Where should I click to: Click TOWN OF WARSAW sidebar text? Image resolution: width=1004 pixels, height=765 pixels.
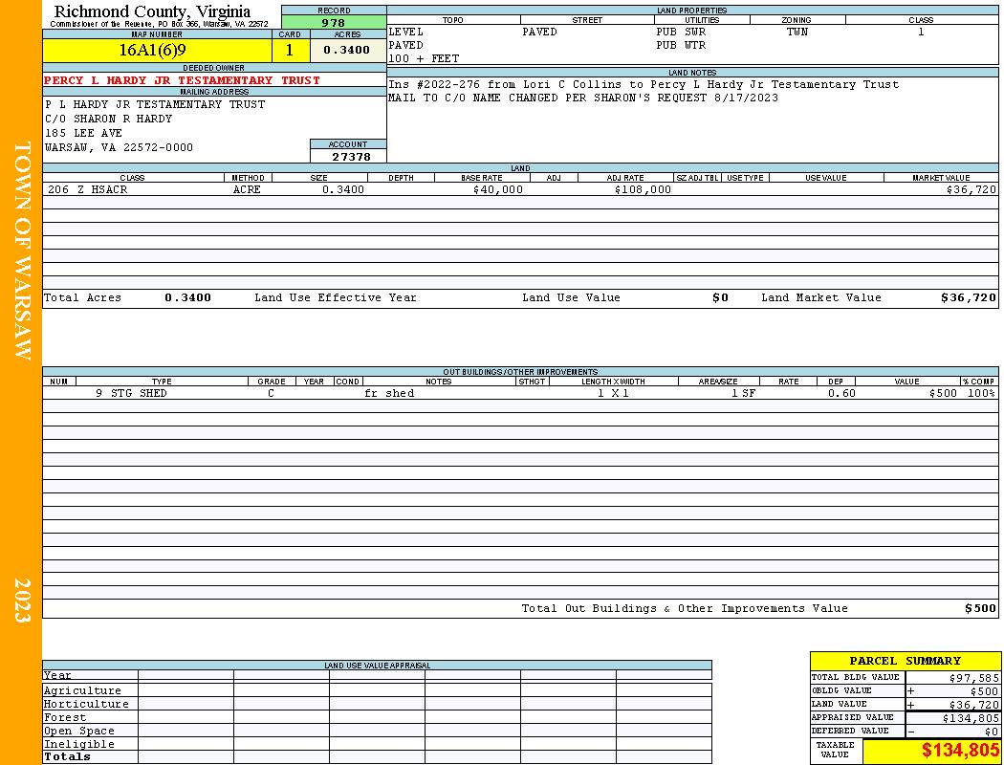[22, 251]
